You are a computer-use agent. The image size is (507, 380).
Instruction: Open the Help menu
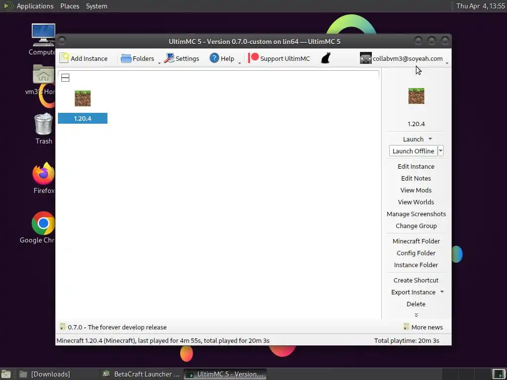tap(222, 58)
